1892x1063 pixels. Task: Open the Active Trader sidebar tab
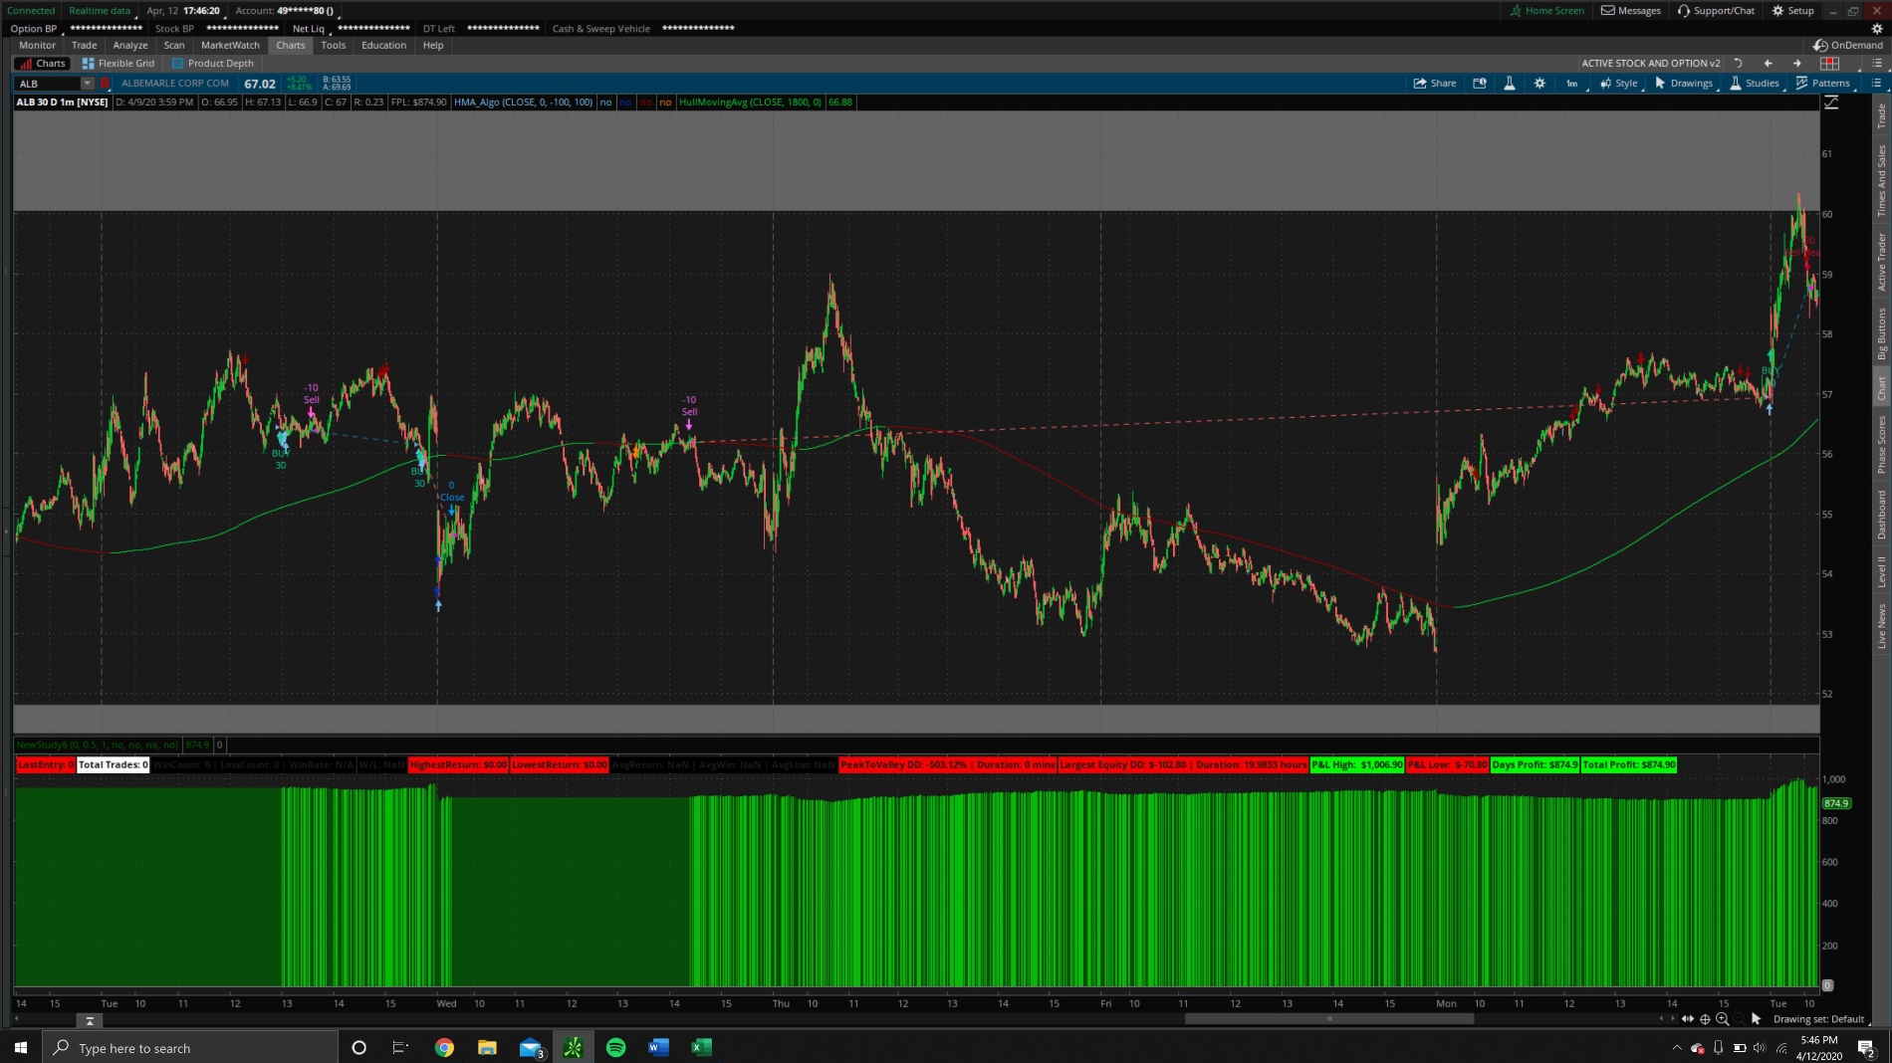click(x=1881, y=262)
